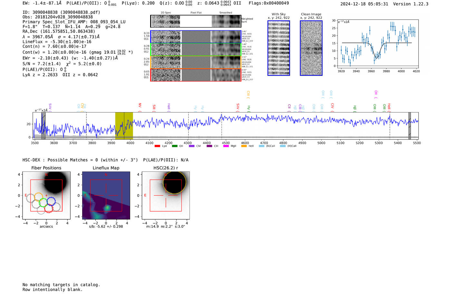Select the blue-bordered fiber 2D spectrum row

pyautogui.click(x=196, y=37)
